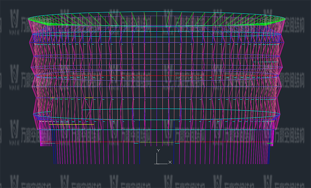Select the red horizontal line across the structure
The height and width of the screenshot is (188, 311).
click(x=155, y=75)
